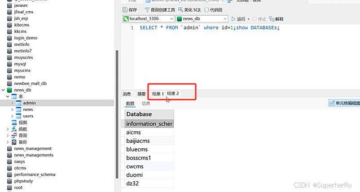This screenshot has width=360, height=192.
Task: Expand the news table node
Action: coord(12,109)
